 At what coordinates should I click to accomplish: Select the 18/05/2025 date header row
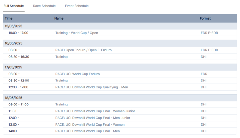(14, 98)
